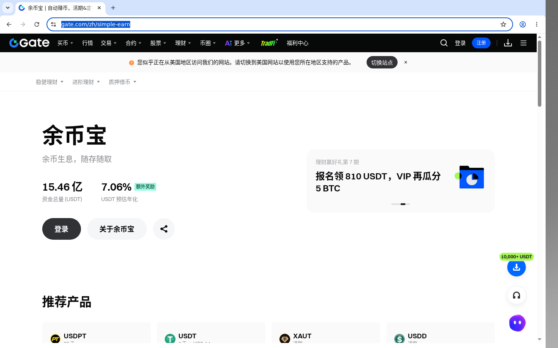
Task: Expand the 买币 dropdown menu
Action: click(65, 43)
